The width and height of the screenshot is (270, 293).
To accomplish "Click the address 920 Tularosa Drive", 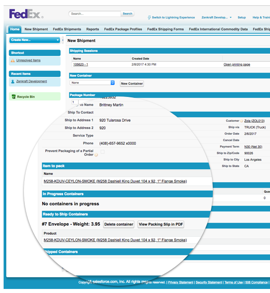I will pyautogui.click(x=115, y=120).
